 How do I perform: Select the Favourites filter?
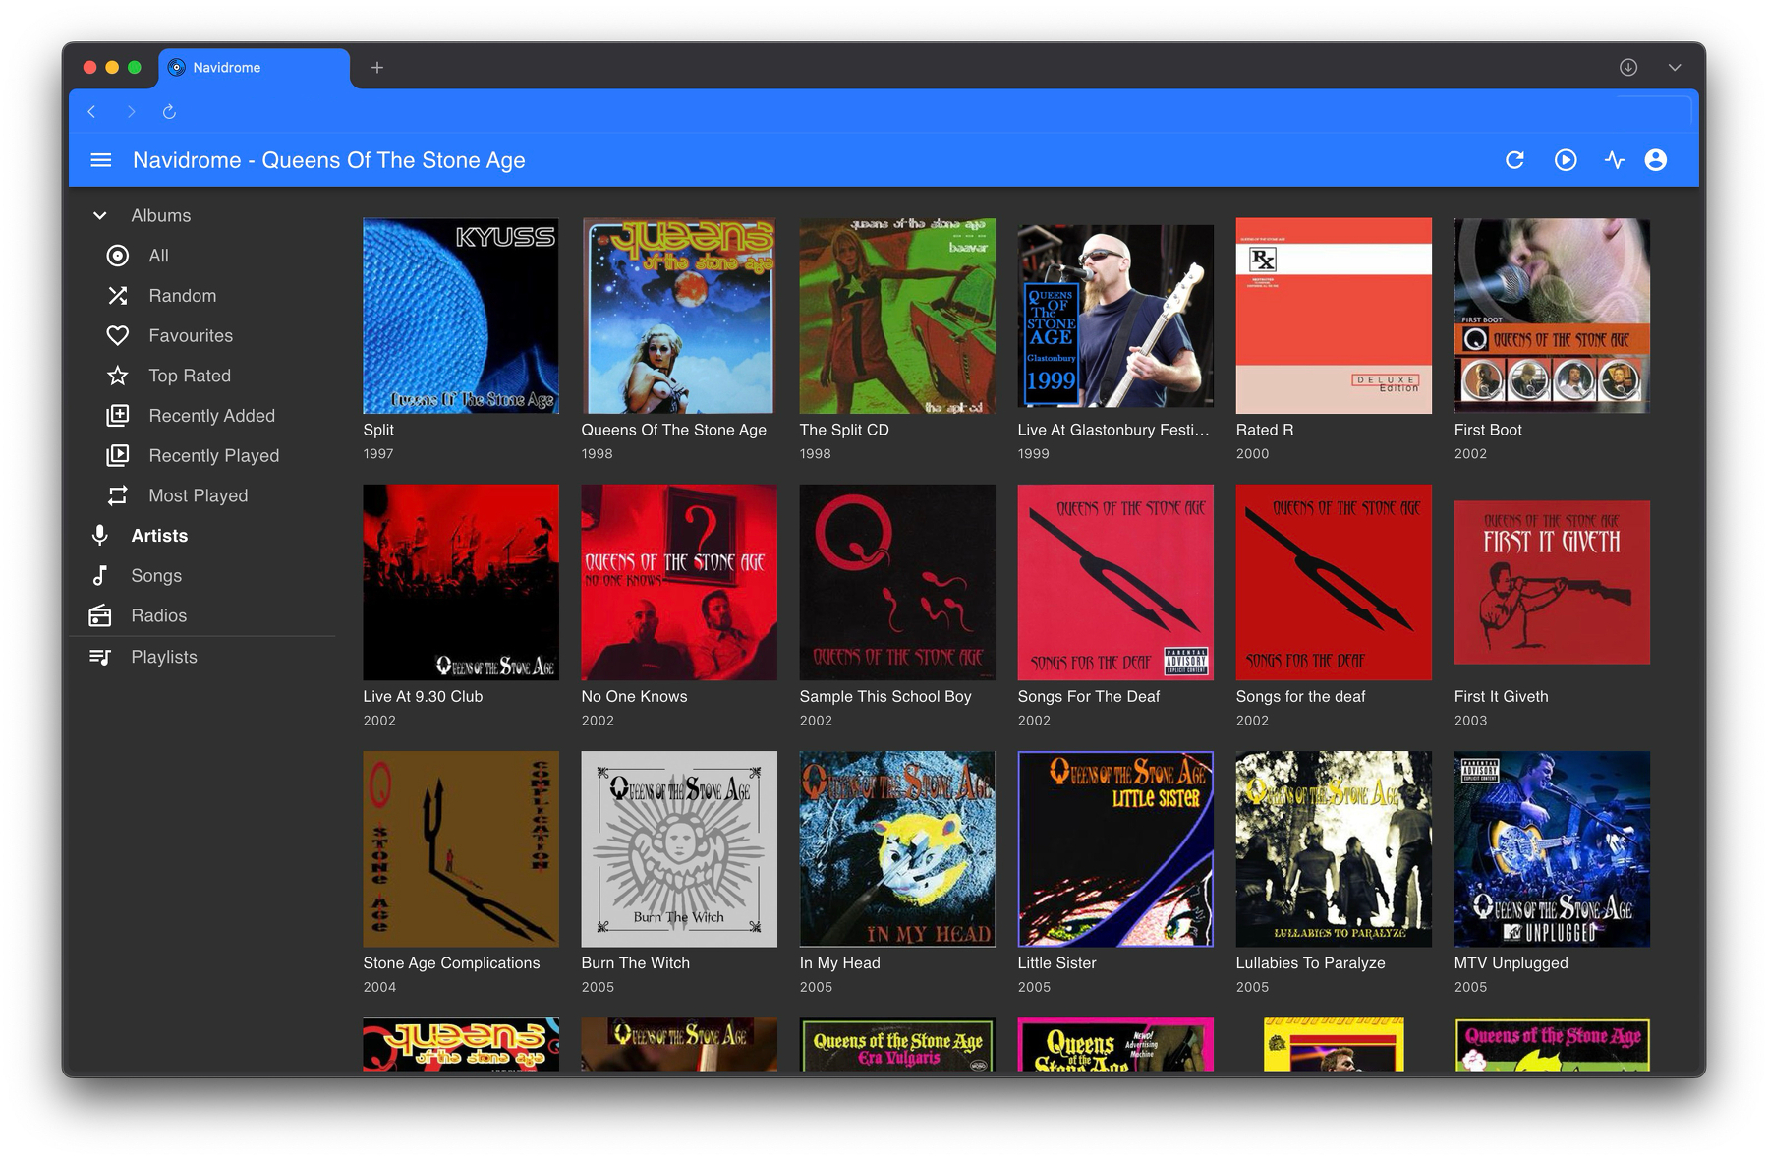[x=191, y=335]
